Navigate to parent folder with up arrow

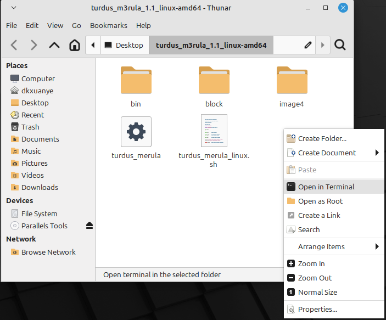pos(54,45)
